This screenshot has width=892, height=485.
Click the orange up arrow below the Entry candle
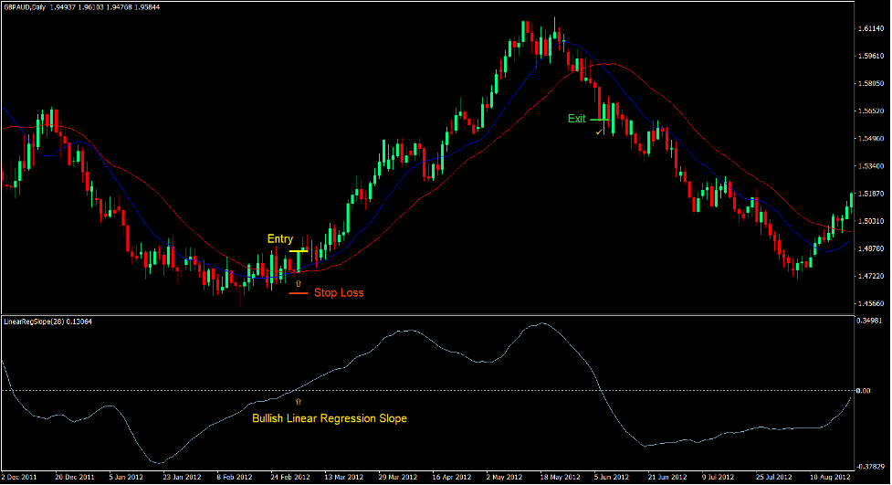click(x=298, y=285)
